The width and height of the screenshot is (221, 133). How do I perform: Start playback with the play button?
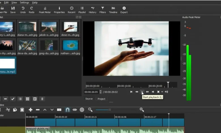coord(142,92)
